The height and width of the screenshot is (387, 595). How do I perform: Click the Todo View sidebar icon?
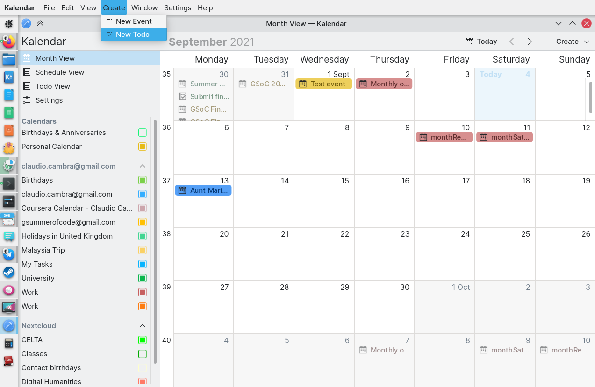(x=27, y=86)
